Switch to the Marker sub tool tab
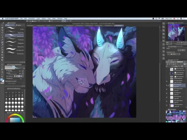 click(19, 25)
